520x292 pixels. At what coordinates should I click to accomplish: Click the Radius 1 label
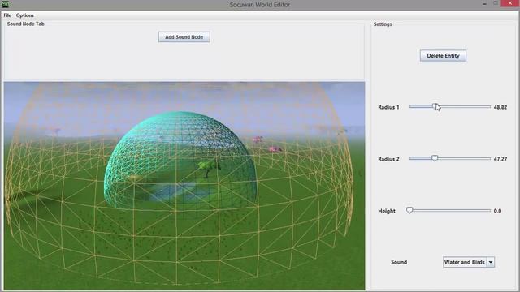[x=388, y=107]
